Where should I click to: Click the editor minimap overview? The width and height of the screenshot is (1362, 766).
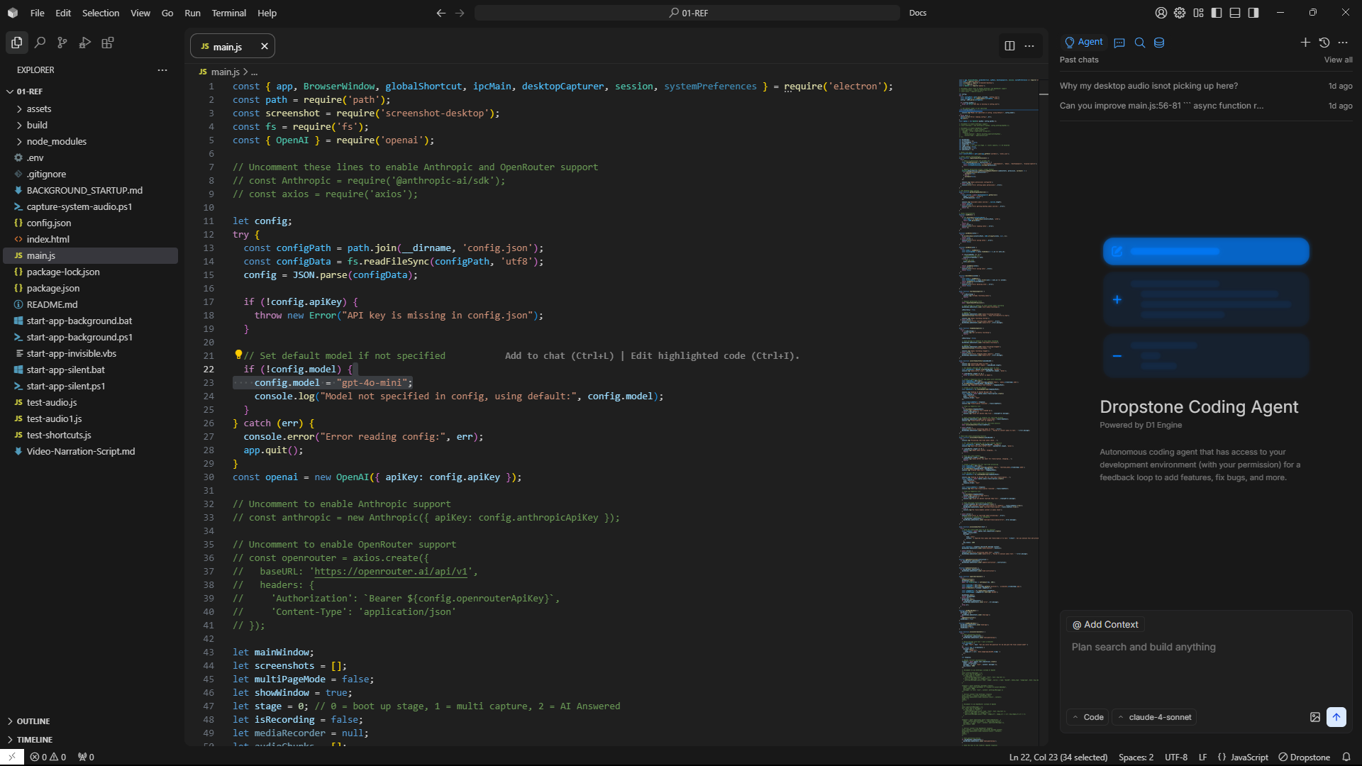coord(999,411)
